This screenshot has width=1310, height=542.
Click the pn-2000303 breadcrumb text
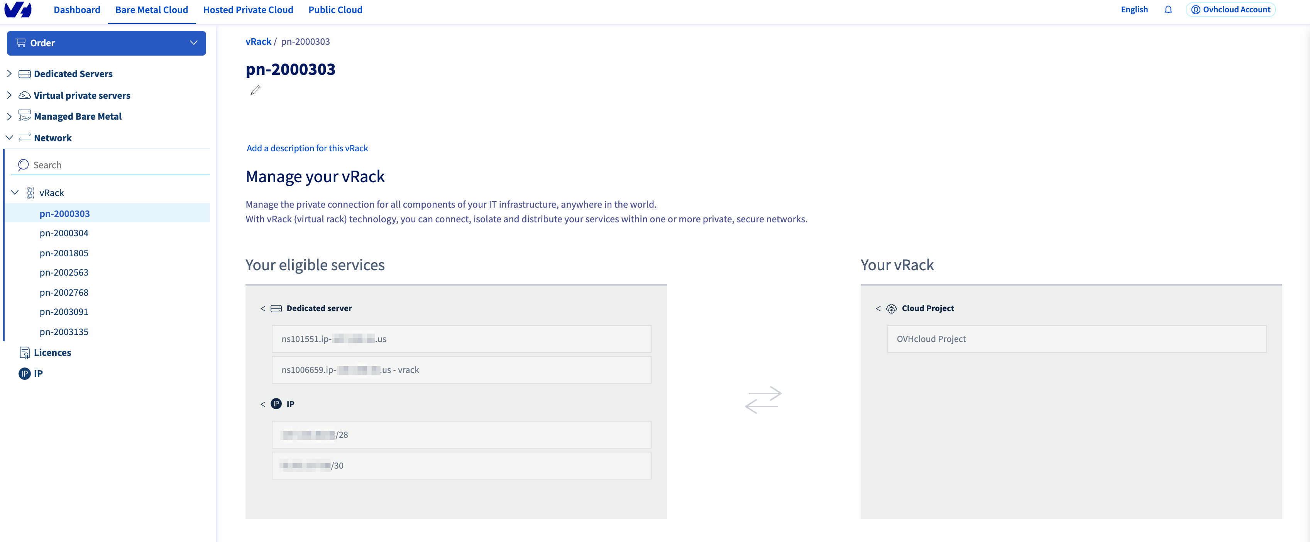[x=305, y=42]
